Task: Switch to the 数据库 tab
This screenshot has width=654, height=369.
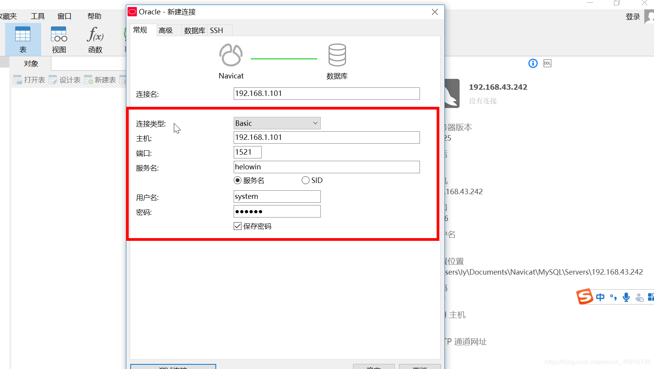Action: click(194, 30)
